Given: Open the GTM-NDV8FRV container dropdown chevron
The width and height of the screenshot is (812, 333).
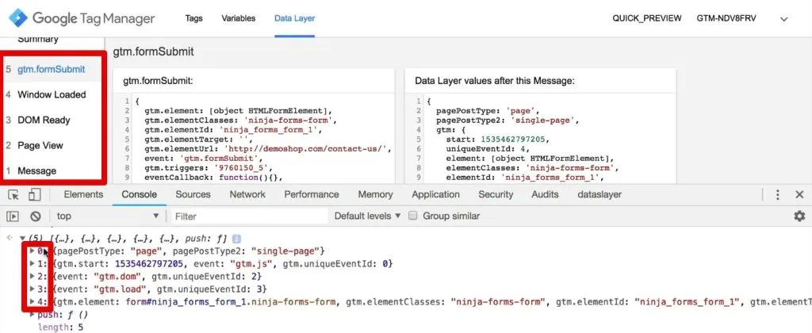Looking at the screenshot, I should (x=784, y=19).
